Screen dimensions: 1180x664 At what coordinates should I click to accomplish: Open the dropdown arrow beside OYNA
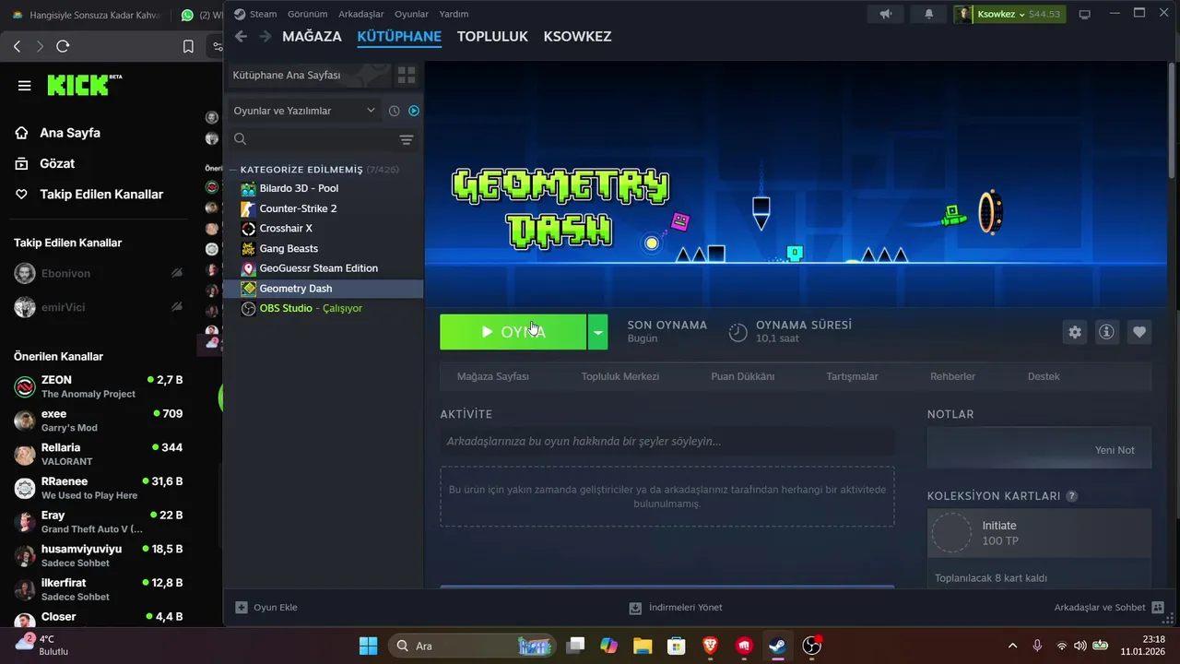598,332
